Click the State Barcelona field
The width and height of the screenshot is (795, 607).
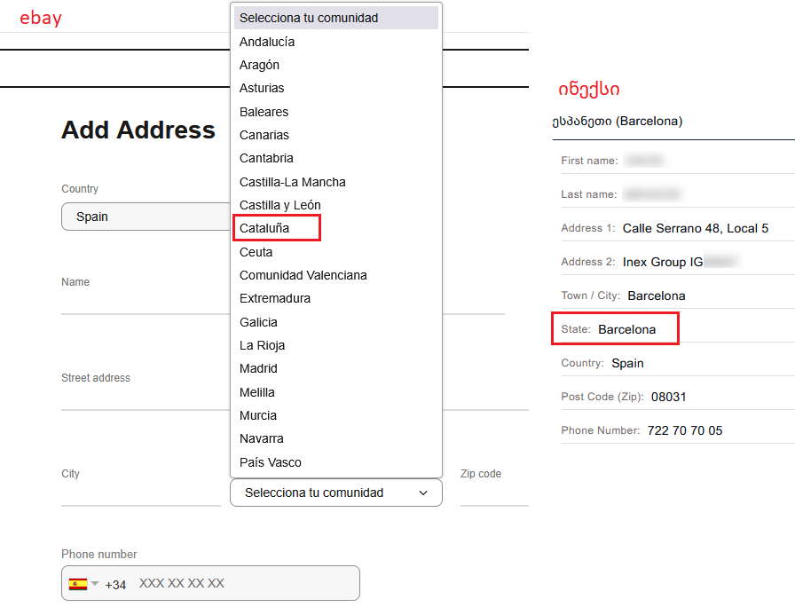click(x=615, y=329)
